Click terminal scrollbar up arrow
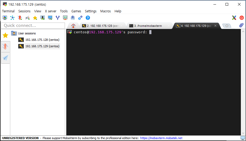246x141 pixels. 243,31
